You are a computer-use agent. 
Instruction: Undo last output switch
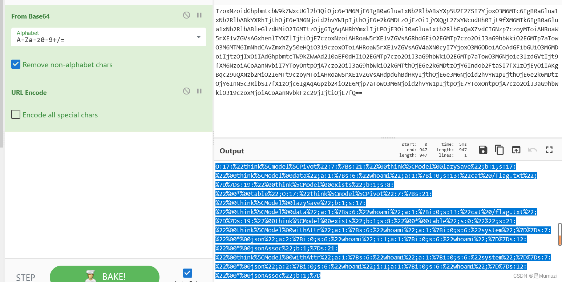(533, 150)
